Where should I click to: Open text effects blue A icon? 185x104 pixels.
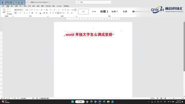click(32, 13)
